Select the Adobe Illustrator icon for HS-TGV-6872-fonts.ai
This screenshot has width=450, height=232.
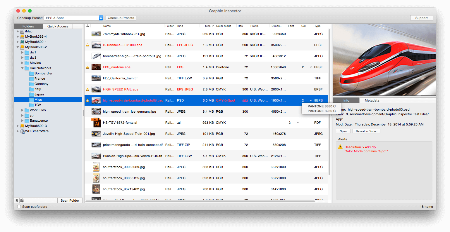click(x=96, y=122)
